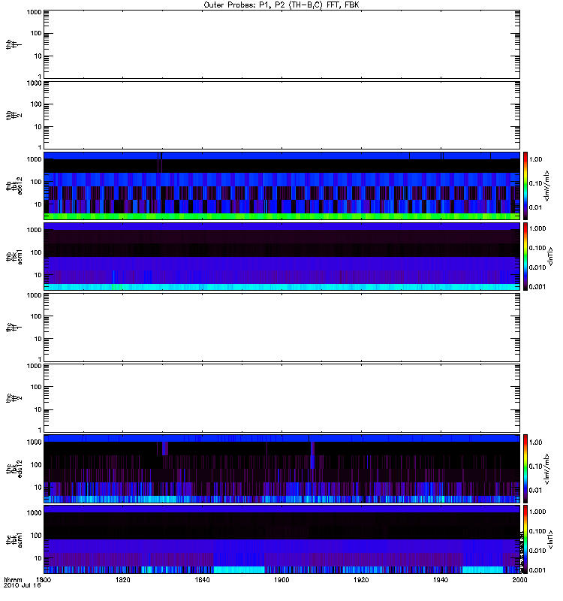This screenshot has width=563, height=601.
Task: Click the "1000" tick of thb fbk edc12 panel
Action: point(34,159)
